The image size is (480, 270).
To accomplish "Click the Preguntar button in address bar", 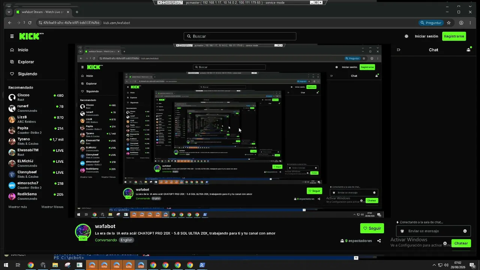I will 431,23.
